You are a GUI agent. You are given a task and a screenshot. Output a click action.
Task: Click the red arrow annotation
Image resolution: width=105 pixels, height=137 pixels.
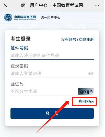click(x=53, y=117)
